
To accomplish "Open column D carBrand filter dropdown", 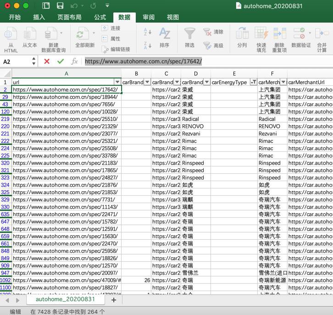I will pos(207,82).
